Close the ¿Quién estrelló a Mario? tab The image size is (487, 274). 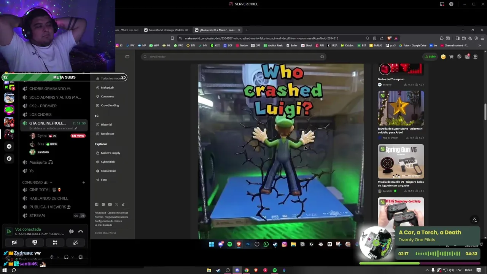pos(240,30)
